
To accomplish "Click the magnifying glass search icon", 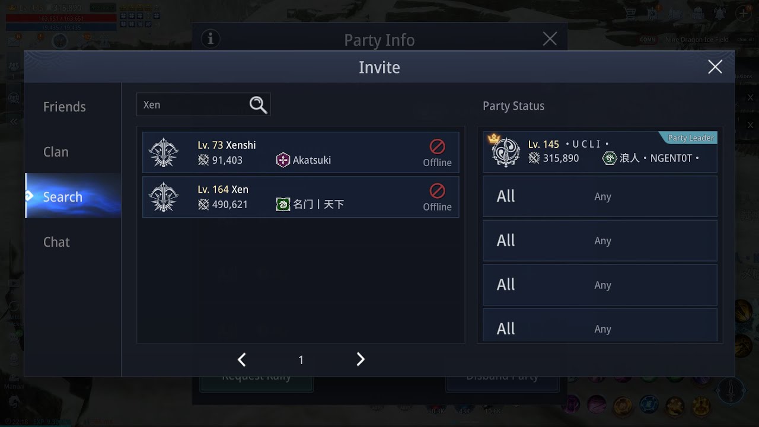I will point(258,105).
